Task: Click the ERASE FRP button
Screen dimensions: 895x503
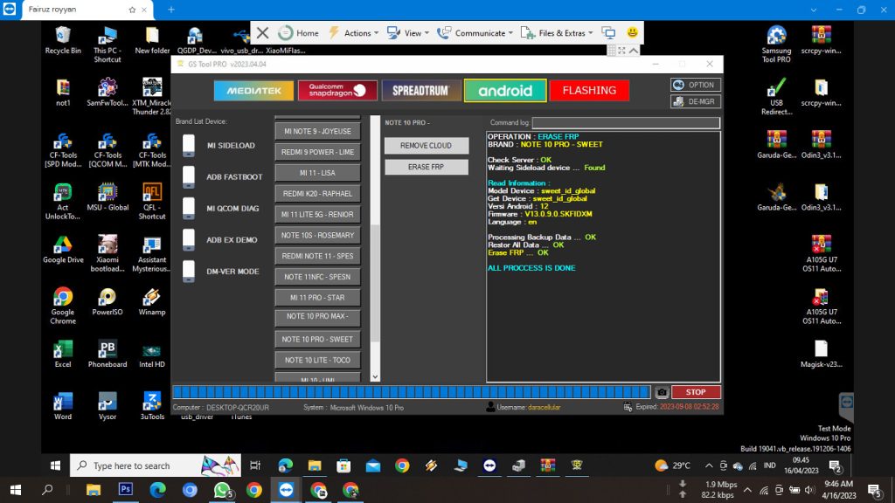Action: pos(426,167)
